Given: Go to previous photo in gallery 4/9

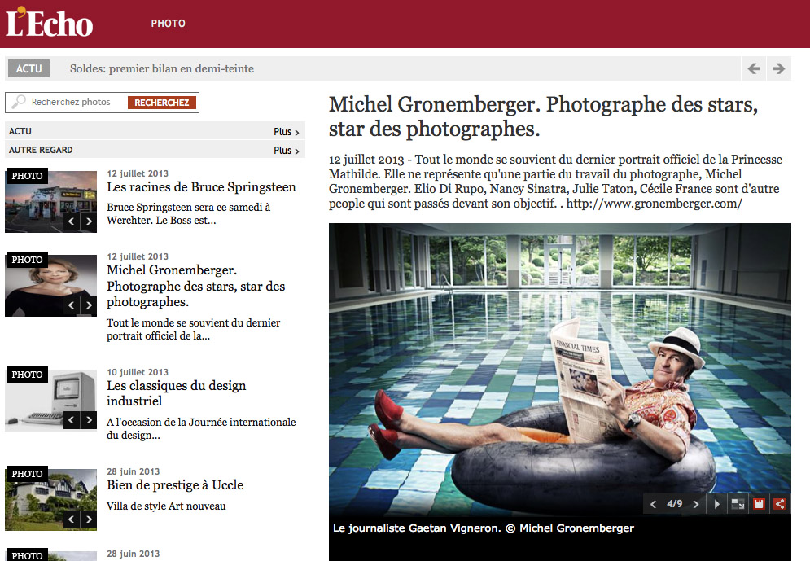Looking at the screenshot, I should tap(653, 504).
